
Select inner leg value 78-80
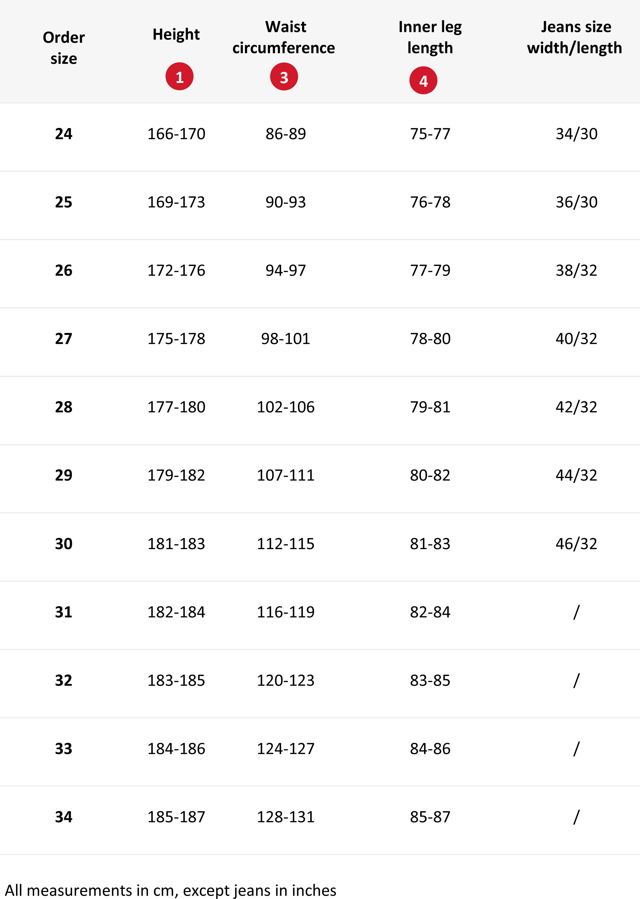[x=430, y=339]
